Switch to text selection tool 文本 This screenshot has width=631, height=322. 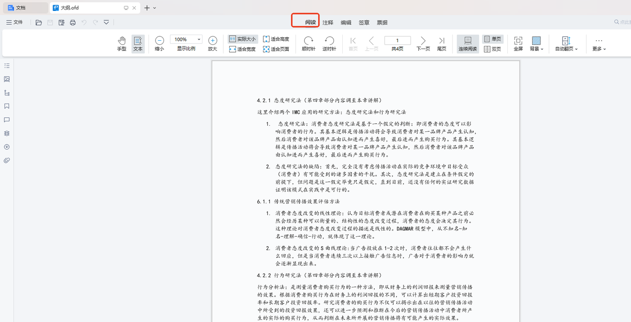pos(138,43)
